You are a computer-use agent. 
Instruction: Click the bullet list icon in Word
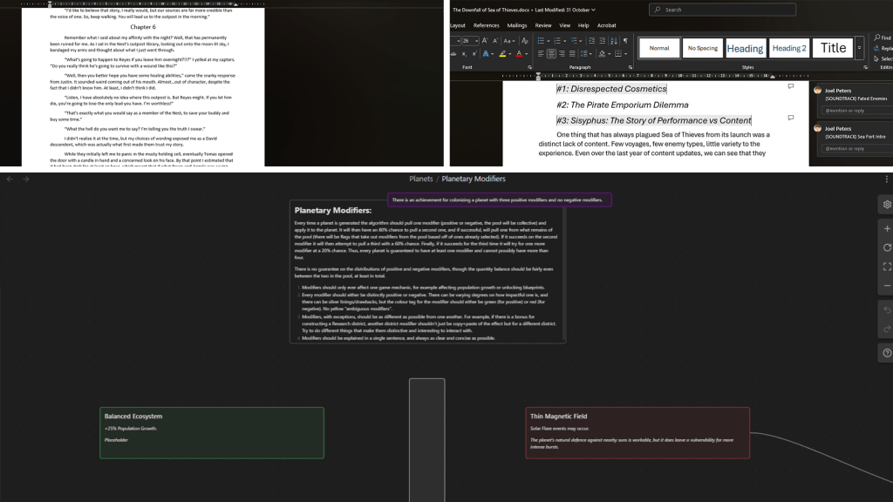[x=541, y=40]
